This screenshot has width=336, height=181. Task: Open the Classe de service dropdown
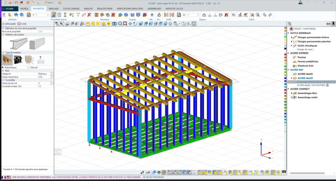click(x=52, y=83)
